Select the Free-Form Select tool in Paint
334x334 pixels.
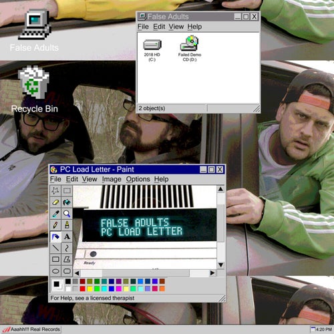[x=55, y=191]
